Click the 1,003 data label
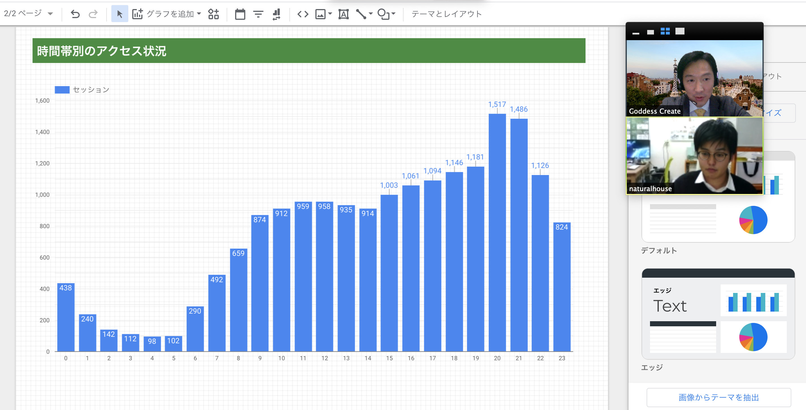 click(389, 185)
